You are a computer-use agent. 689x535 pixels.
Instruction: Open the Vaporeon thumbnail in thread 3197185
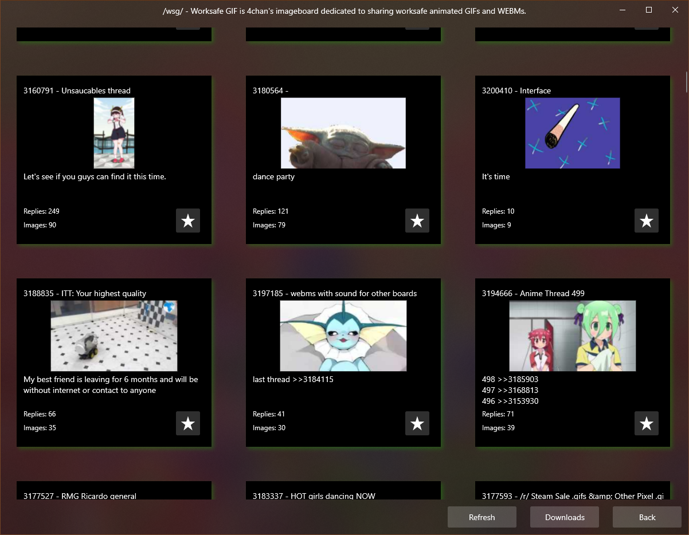click(x=343, y=336)
